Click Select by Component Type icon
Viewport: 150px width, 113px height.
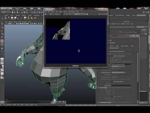27,12
